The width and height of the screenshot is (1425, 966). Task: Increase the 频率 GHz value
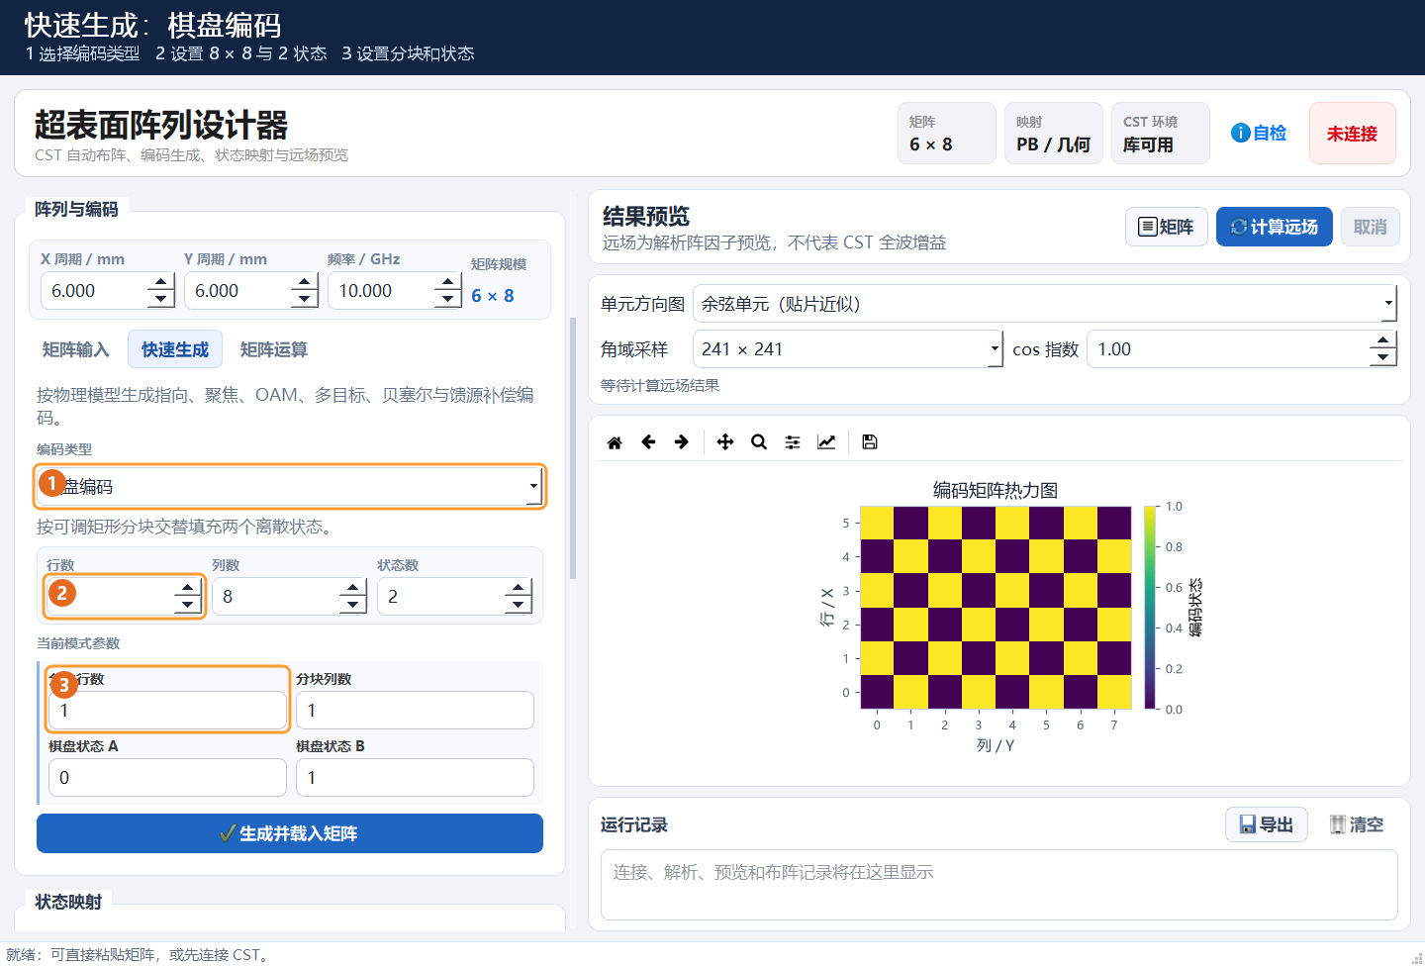(448, 282)
